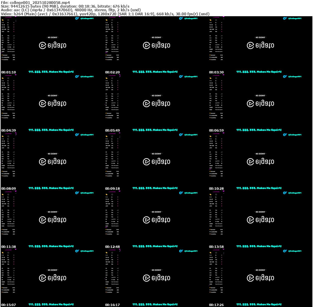Click the 00:17:26 timecode label

coord(216,305)
